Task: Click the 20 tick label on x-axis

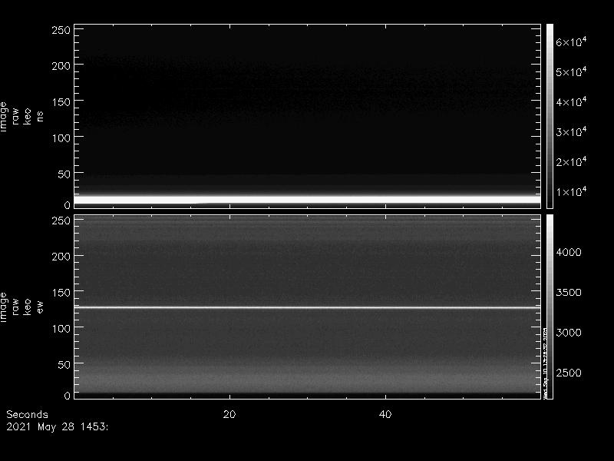Action: [x=229, y=414]
